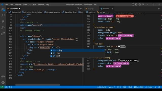Open color picker for #eee swatch

pos(119,47)
